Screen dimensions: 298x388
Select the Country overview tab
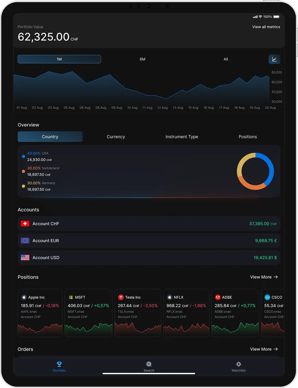pyautogui.click(x=50, y=136)
